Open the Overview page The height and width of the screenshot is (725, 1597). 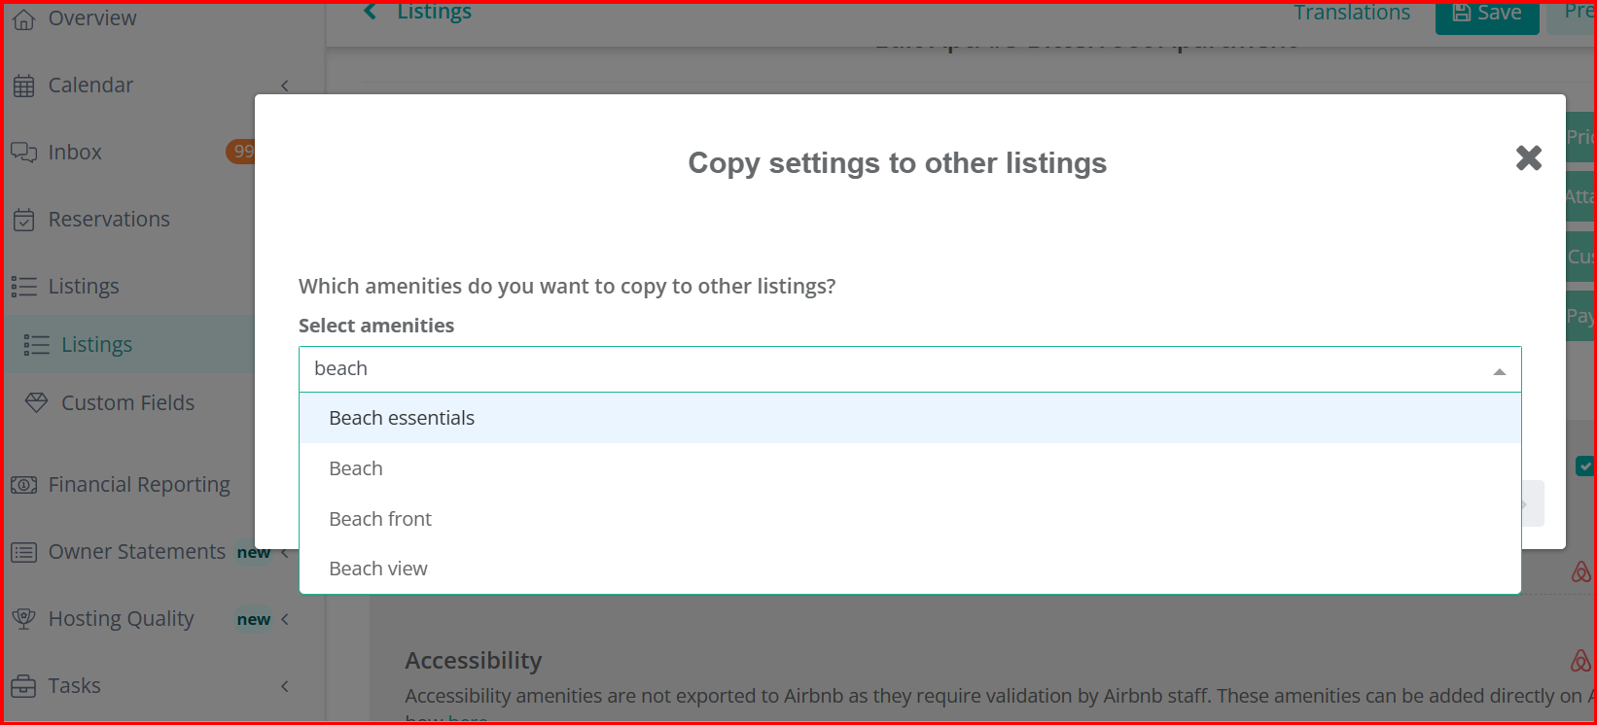tap(92, 18)
